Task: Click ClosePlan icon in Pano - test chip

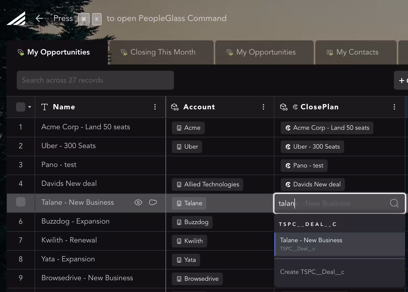Action: (288, 166)
